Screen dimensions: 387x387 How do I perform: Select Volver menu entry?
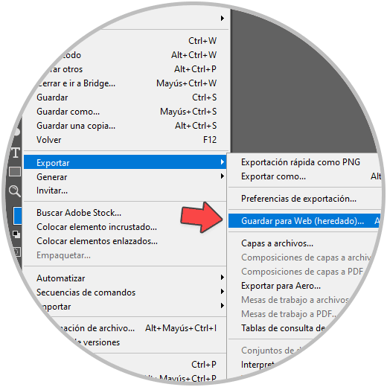125,140
